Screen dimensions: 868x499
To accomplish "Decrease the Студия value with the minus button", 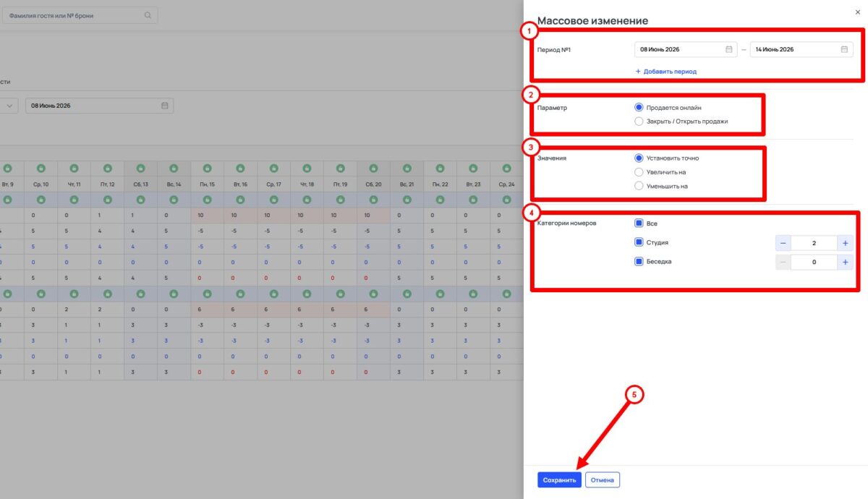I will coord(783,244).
